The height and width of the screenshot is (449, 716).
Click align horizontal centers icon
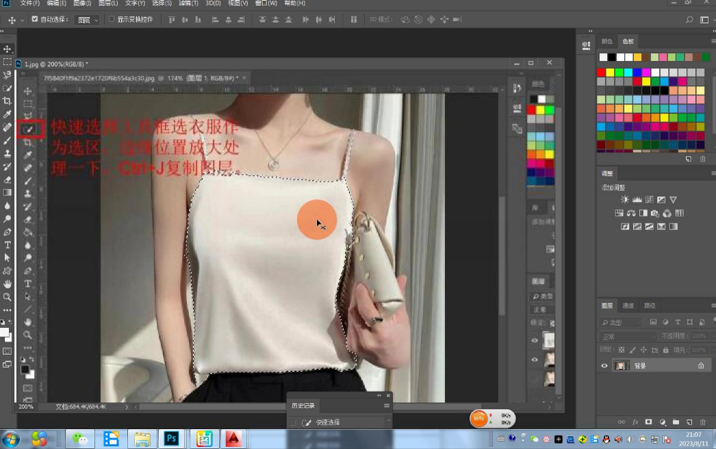point(228,20)
